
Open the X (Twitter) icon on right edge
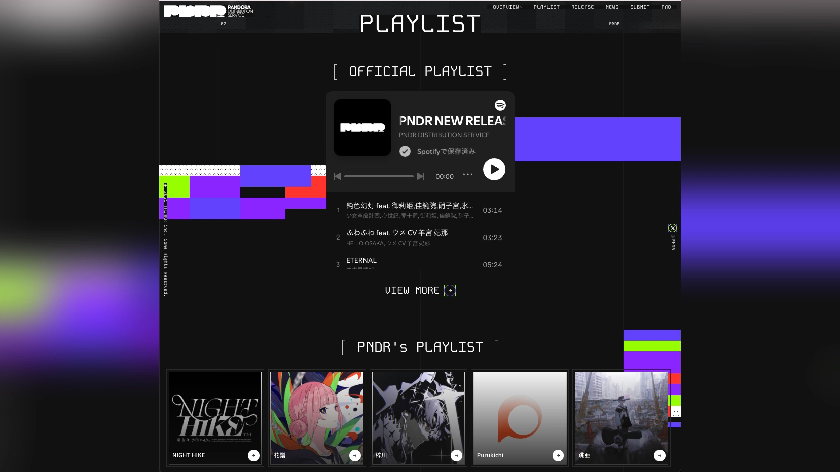coord(672,228)
